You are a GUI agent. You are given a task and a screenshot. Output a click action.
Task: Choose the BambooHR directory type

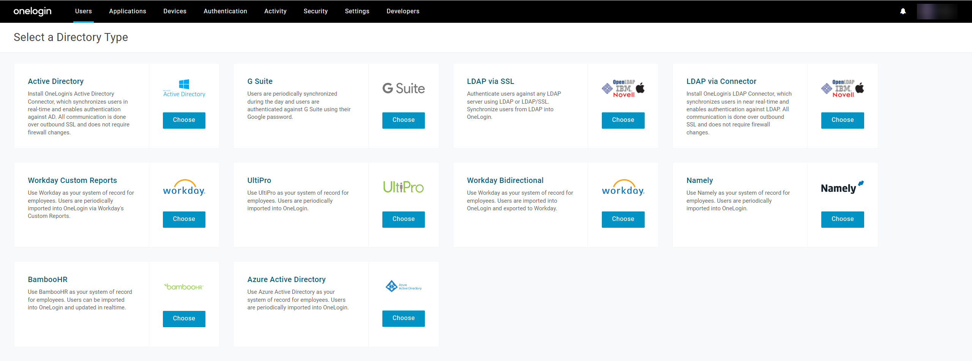(x=184, y=319)
